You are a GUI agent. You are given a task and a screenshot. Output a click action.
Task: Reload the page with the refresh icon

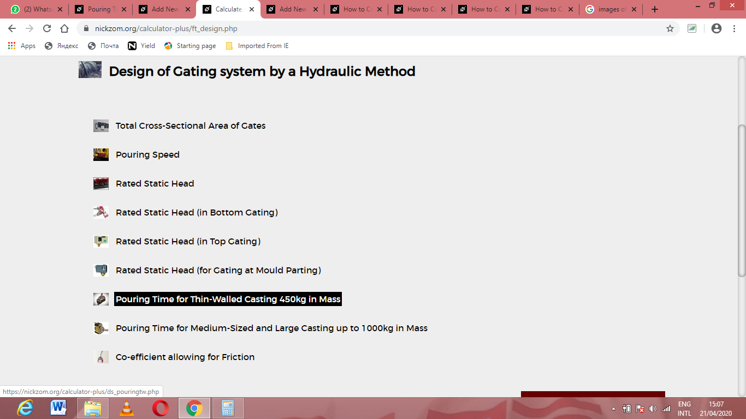pos(47,28)
